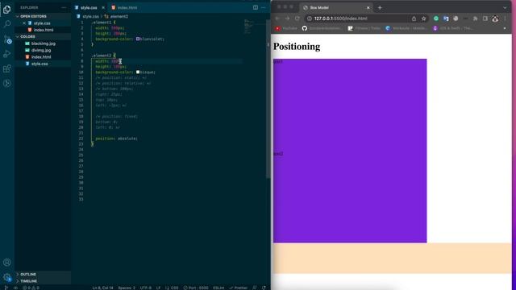516x290 pixels.
Task: Open Source Control view in activity bar
Action: coord(7,39)
